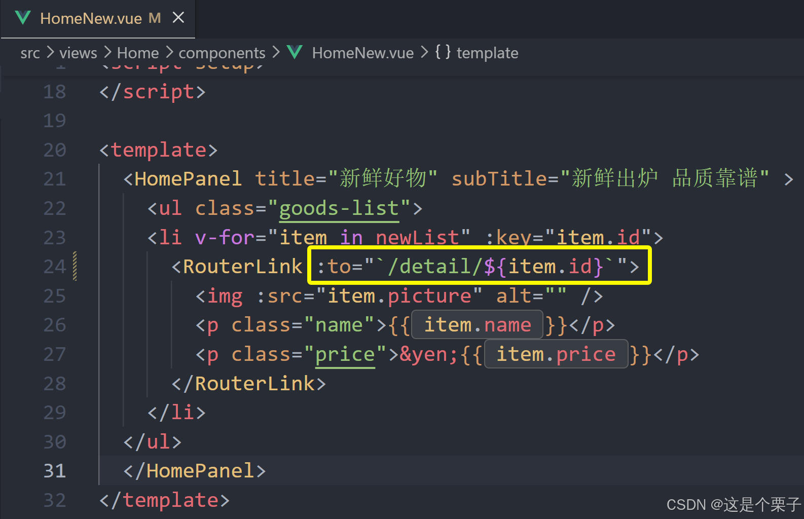The image size is (804, 519).
Task: Click the :key binding on line 23
Action: [514, 237]
